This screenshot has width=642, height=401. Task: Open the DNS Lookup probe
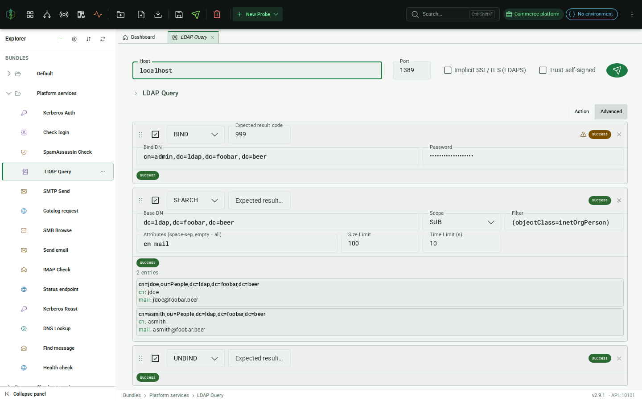pos(58,328)
